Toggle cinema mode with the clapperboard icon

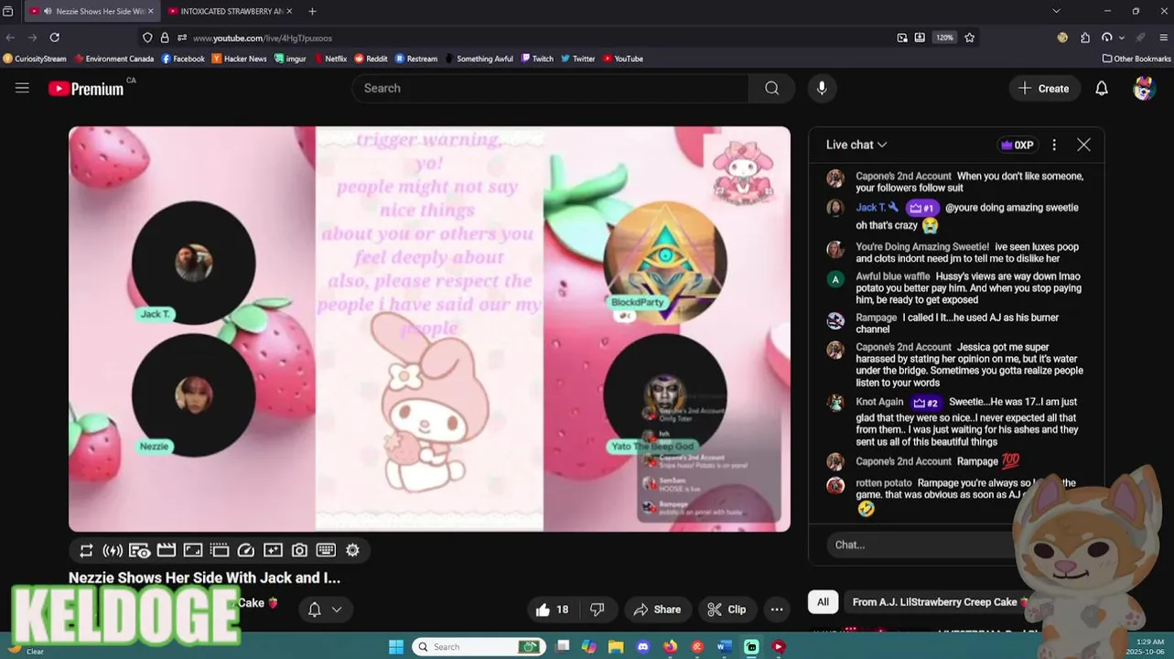(x=166, y=550)
